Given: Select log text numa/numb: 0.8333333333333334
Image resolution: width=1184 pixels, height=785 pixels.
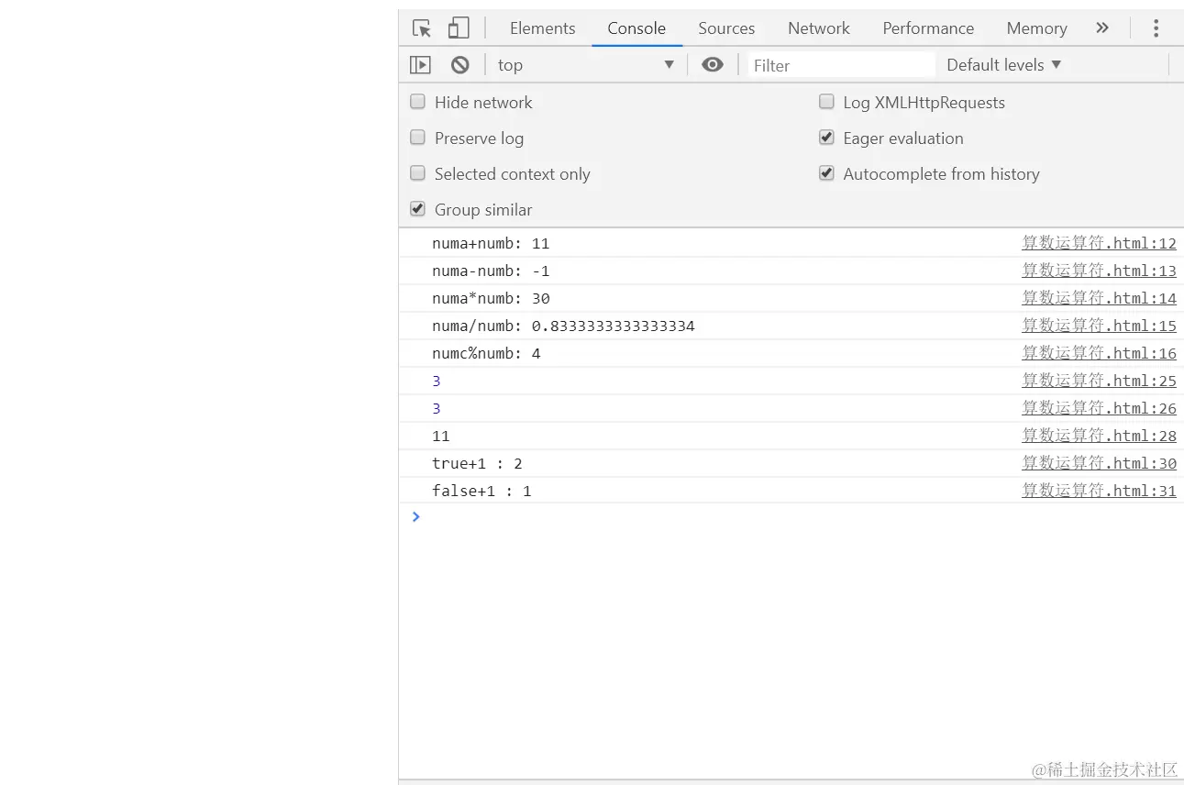Looking at the screenshot, I should (x=563, y=326).
